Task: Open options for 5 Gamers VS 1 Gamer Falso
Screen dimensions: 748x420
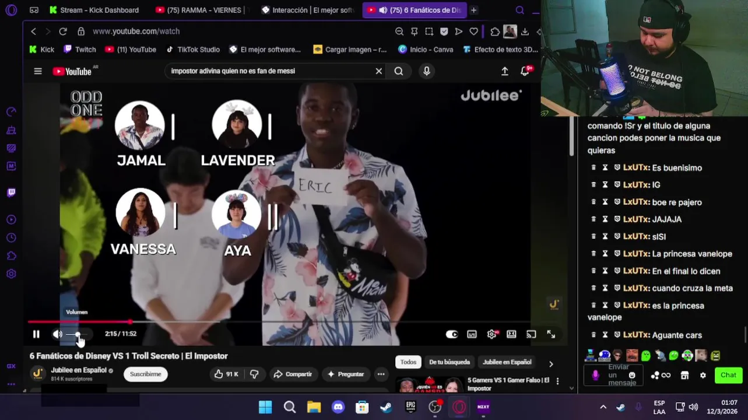Action: tap(557, 381)
